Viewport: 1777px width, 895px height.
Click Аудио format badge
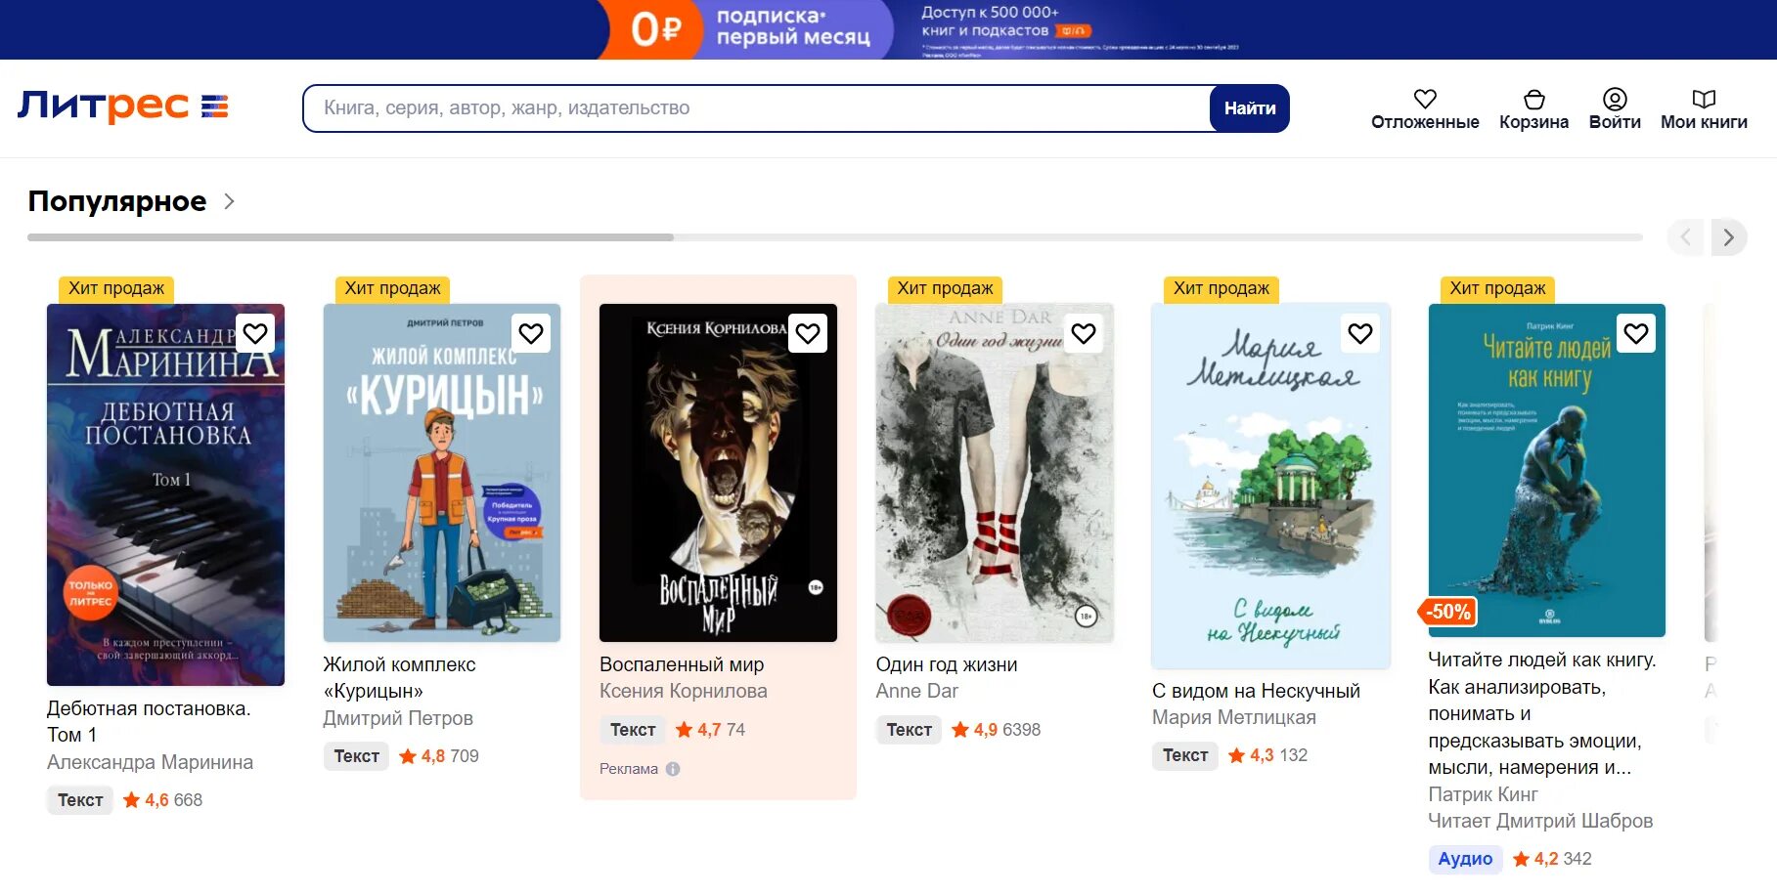pos(1465,859)
